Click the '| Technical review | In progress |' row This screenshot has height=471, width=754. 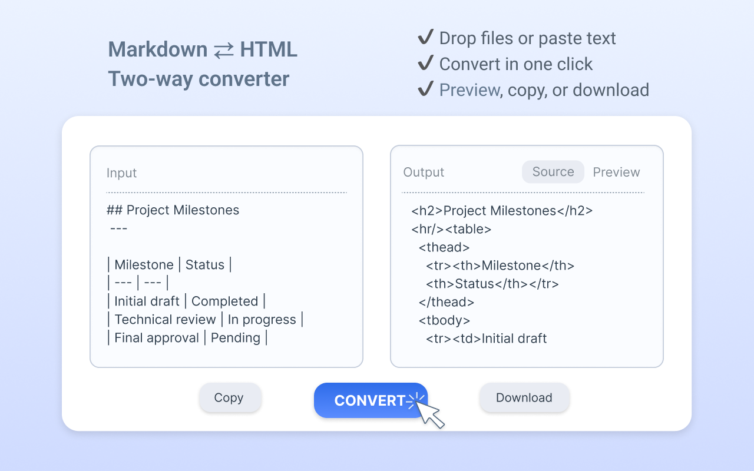(205, 320)
